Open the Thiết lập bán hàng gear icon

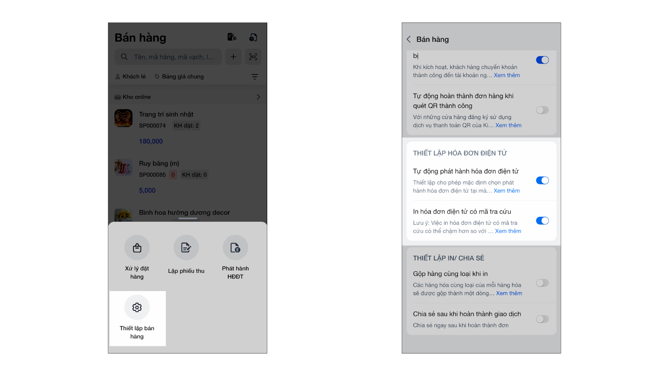point(137,307)
